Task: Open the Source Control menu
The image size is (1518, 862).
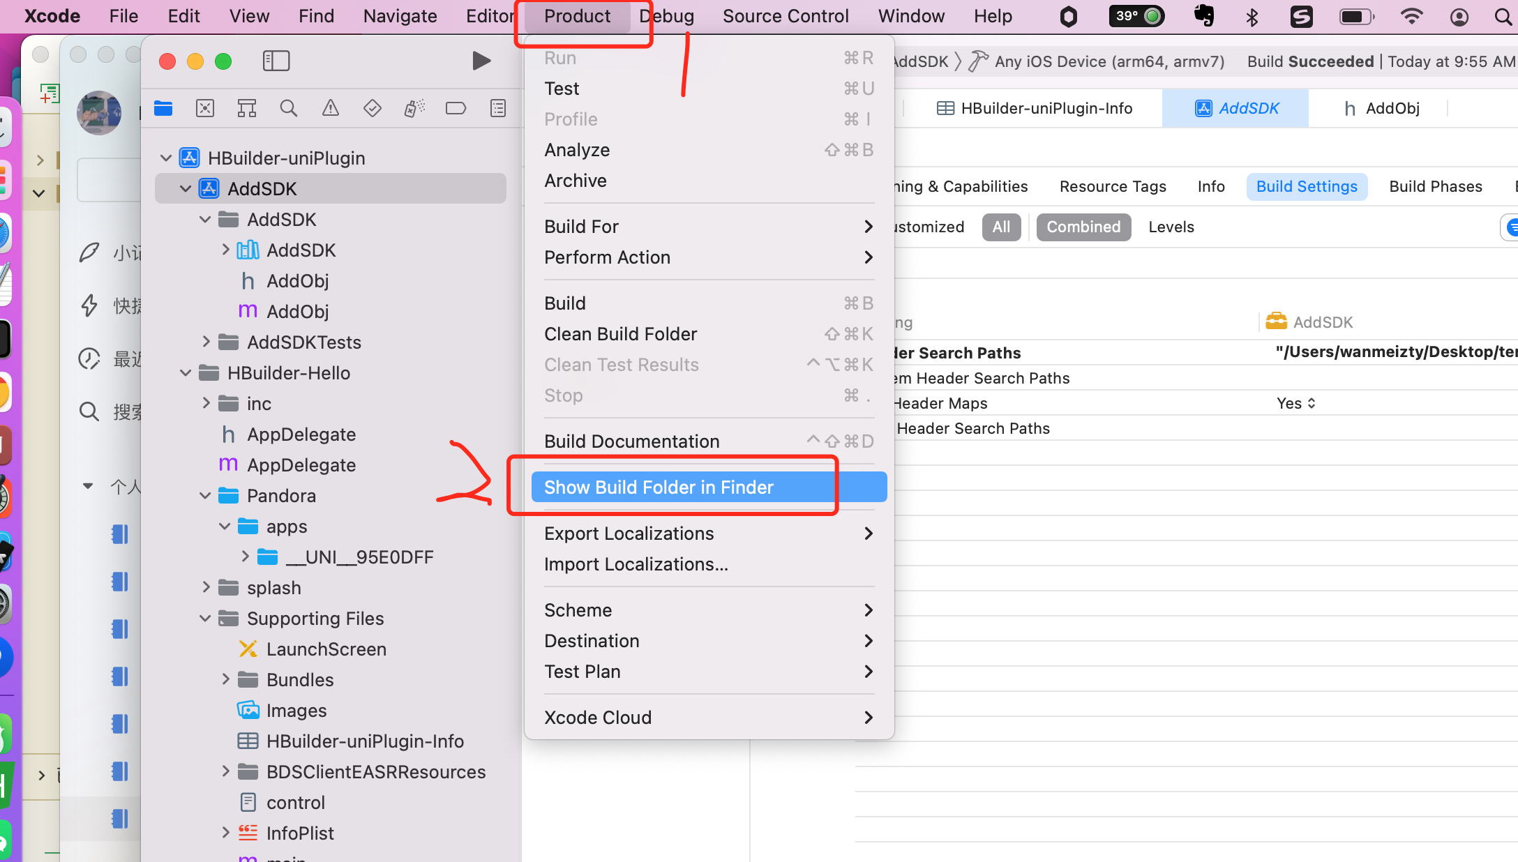Action: (786, 16)
